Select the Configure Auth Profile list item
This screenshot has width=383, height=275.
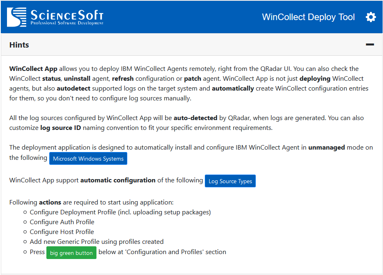62,222
